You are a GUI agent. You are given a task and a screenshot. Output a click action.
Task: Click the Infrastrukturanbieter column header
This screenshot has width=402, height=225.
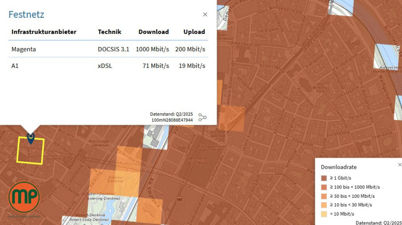44,32
